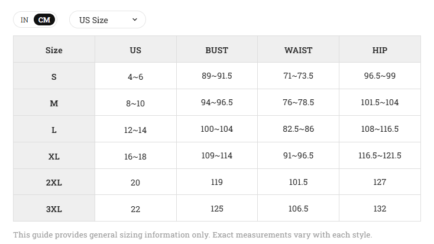This screenshot has height=244, width=434.
Task: Select the CM unit option
Action: pyautogui.click(x=44, y=20)
